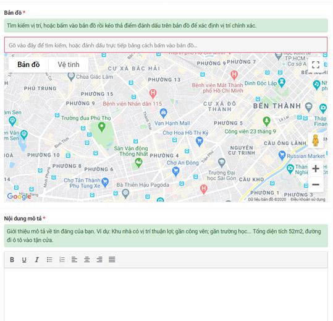Viewport: 333px width, 321px height.
Task: Switch map to Bản đồ view
Action: tap(28, 64)
